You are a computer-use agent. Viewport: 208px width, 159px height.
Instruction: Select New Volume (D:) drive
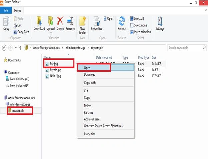click(x=17, y=85)
